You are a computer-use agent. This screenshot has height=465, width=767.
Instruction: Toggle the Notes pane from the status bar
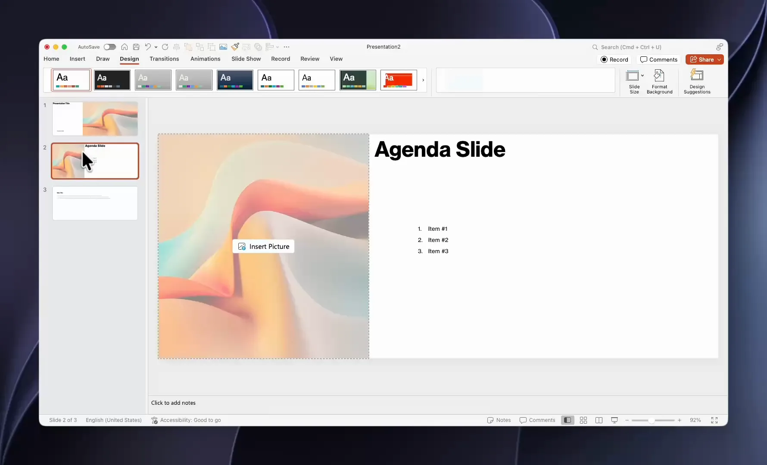point(499,420)
